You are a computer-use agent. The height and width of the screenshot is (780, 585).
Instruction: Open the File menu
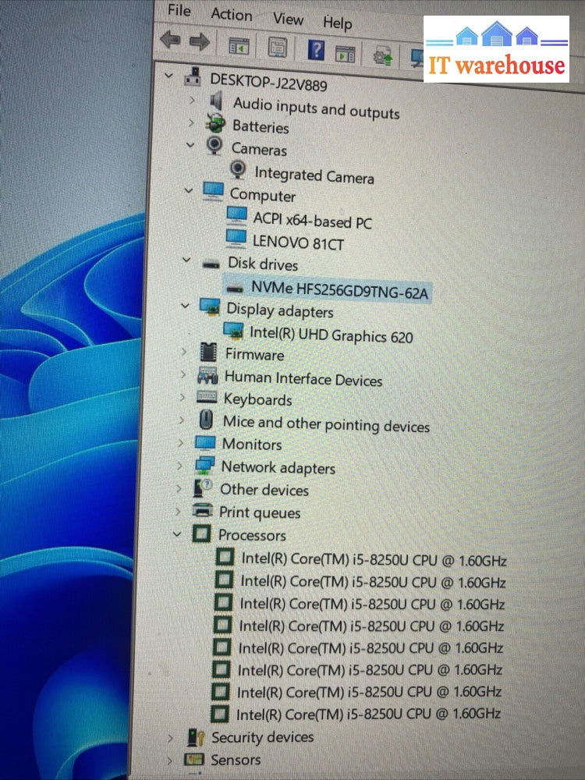[179, 10]
